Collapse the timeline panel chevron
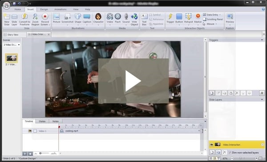This screenshot has height=162, width=267. coord(205,121)
